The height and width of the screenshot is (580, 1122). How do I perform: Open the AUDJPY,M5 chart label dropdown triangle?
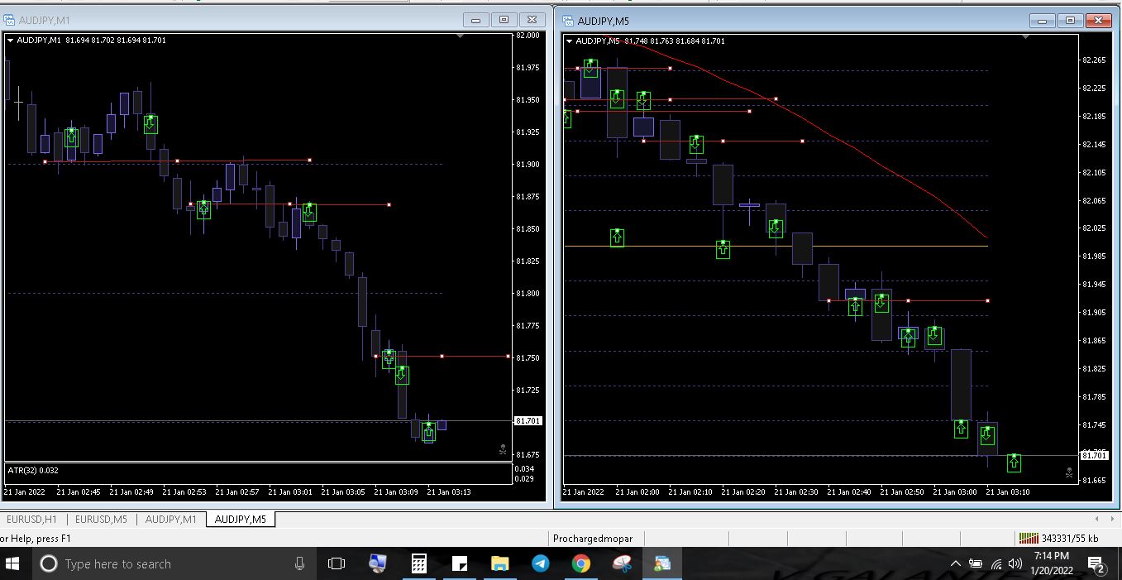(x=569, y=41)
